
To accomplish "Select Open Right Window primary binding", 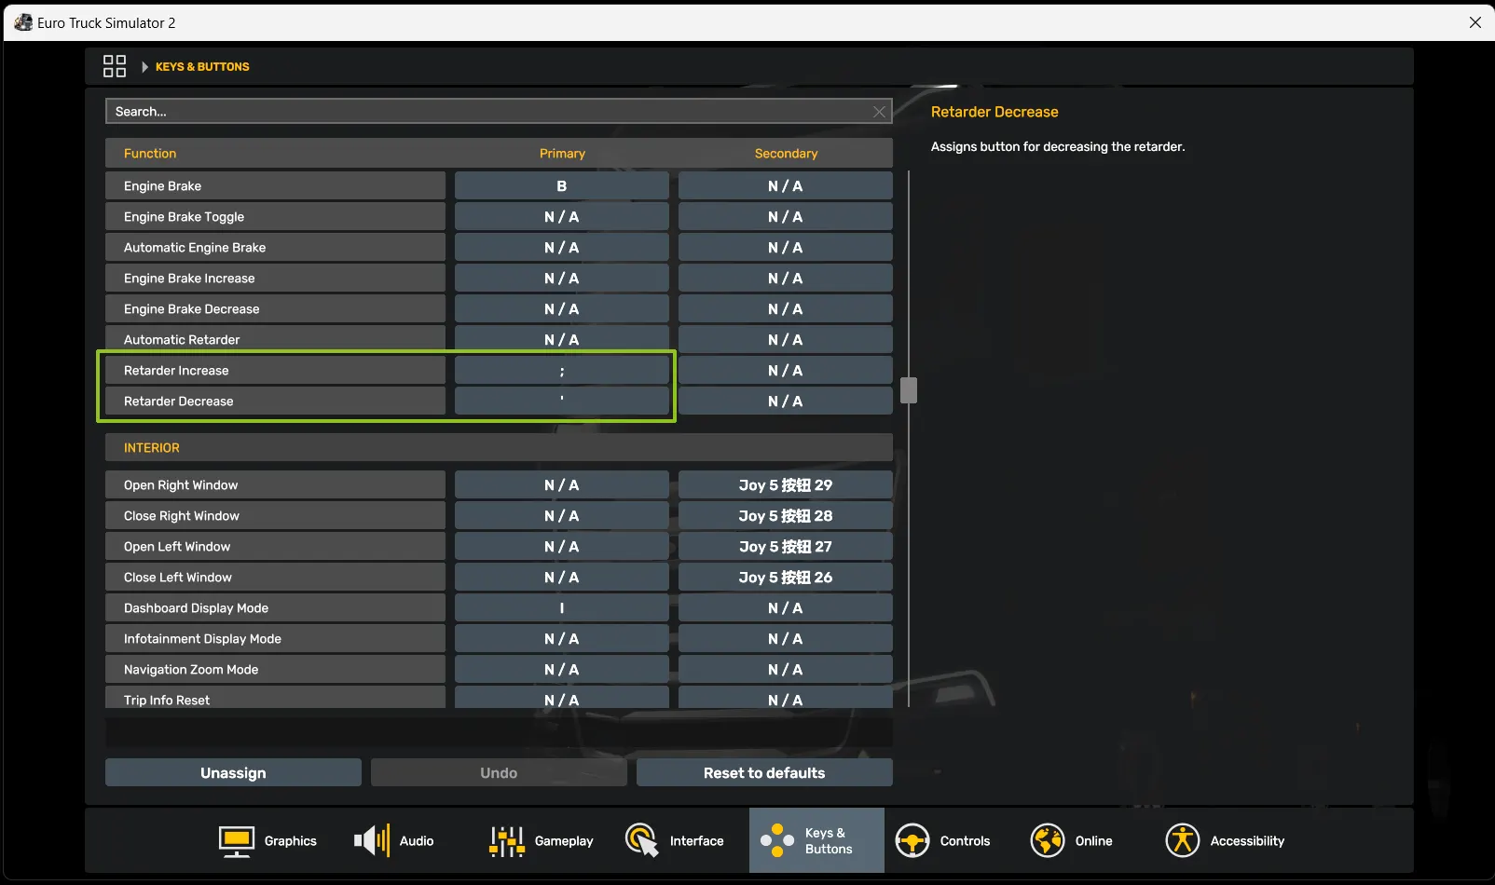I will (562, 484).
